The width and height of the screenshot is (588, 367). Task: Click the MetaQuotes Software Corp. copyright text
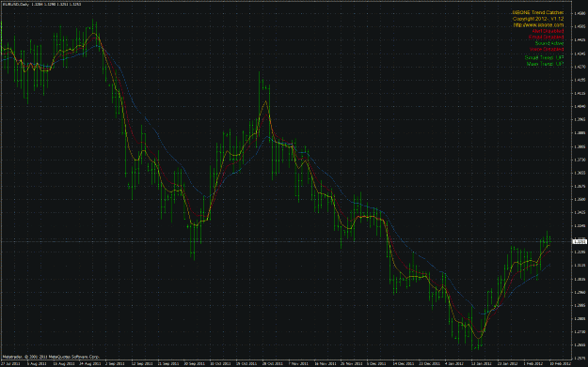[x=51, y=357]
